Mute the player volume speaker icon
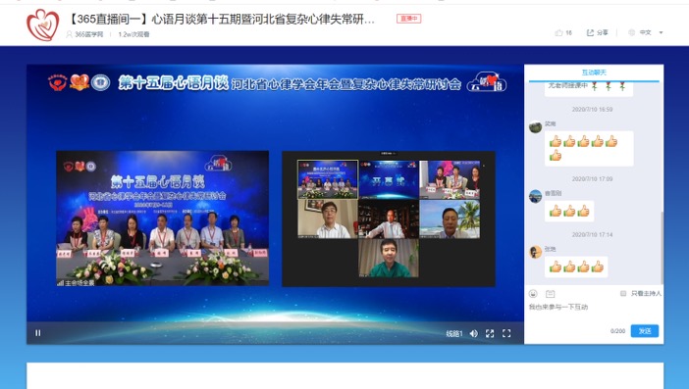This screenshot has height=389, width=689. [474, 334]
